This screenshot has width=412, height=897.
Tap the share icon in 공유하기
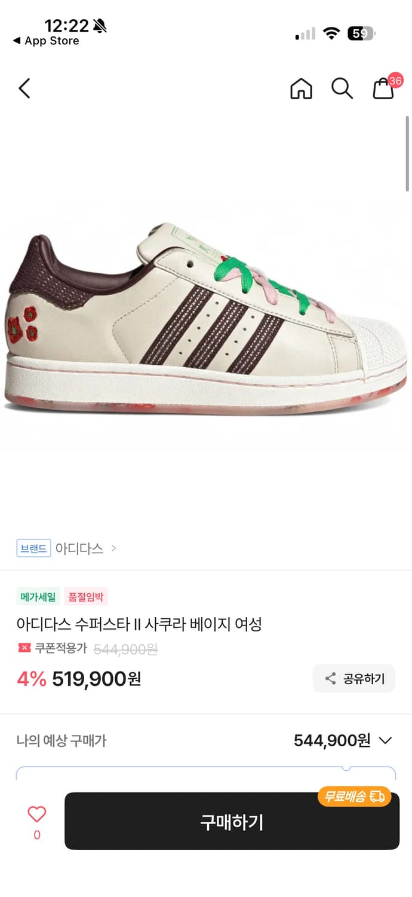point(330,679)
